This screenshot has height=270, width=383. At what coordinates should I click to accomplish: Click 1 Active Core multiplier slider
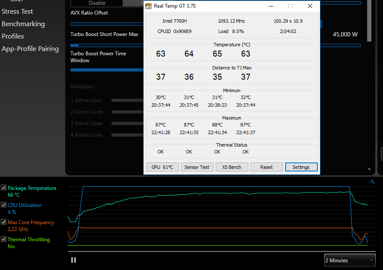[x=127, y=100]
